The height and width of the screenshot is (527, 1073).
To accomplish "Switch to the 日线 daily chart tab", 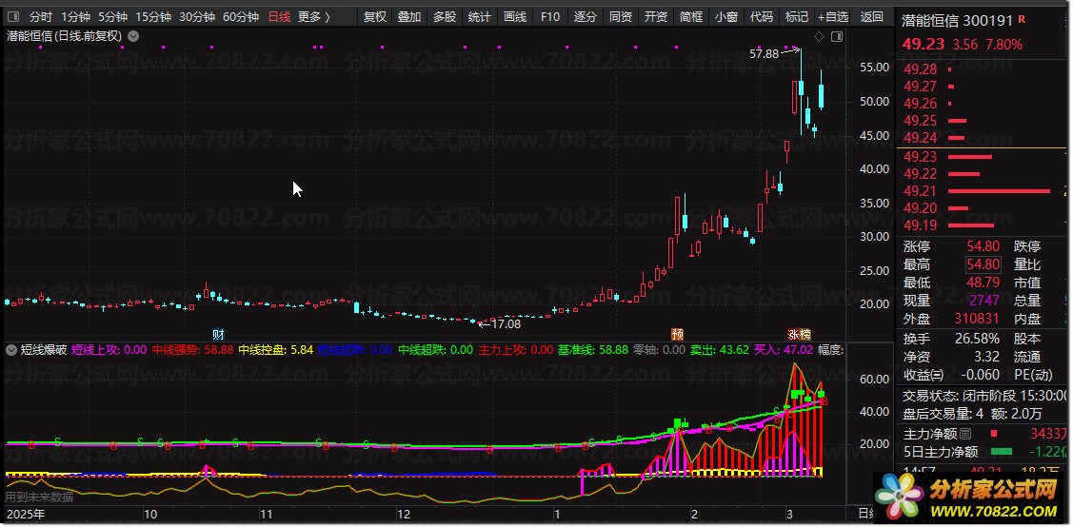I will pyautogui.click(x=279, y=17).
